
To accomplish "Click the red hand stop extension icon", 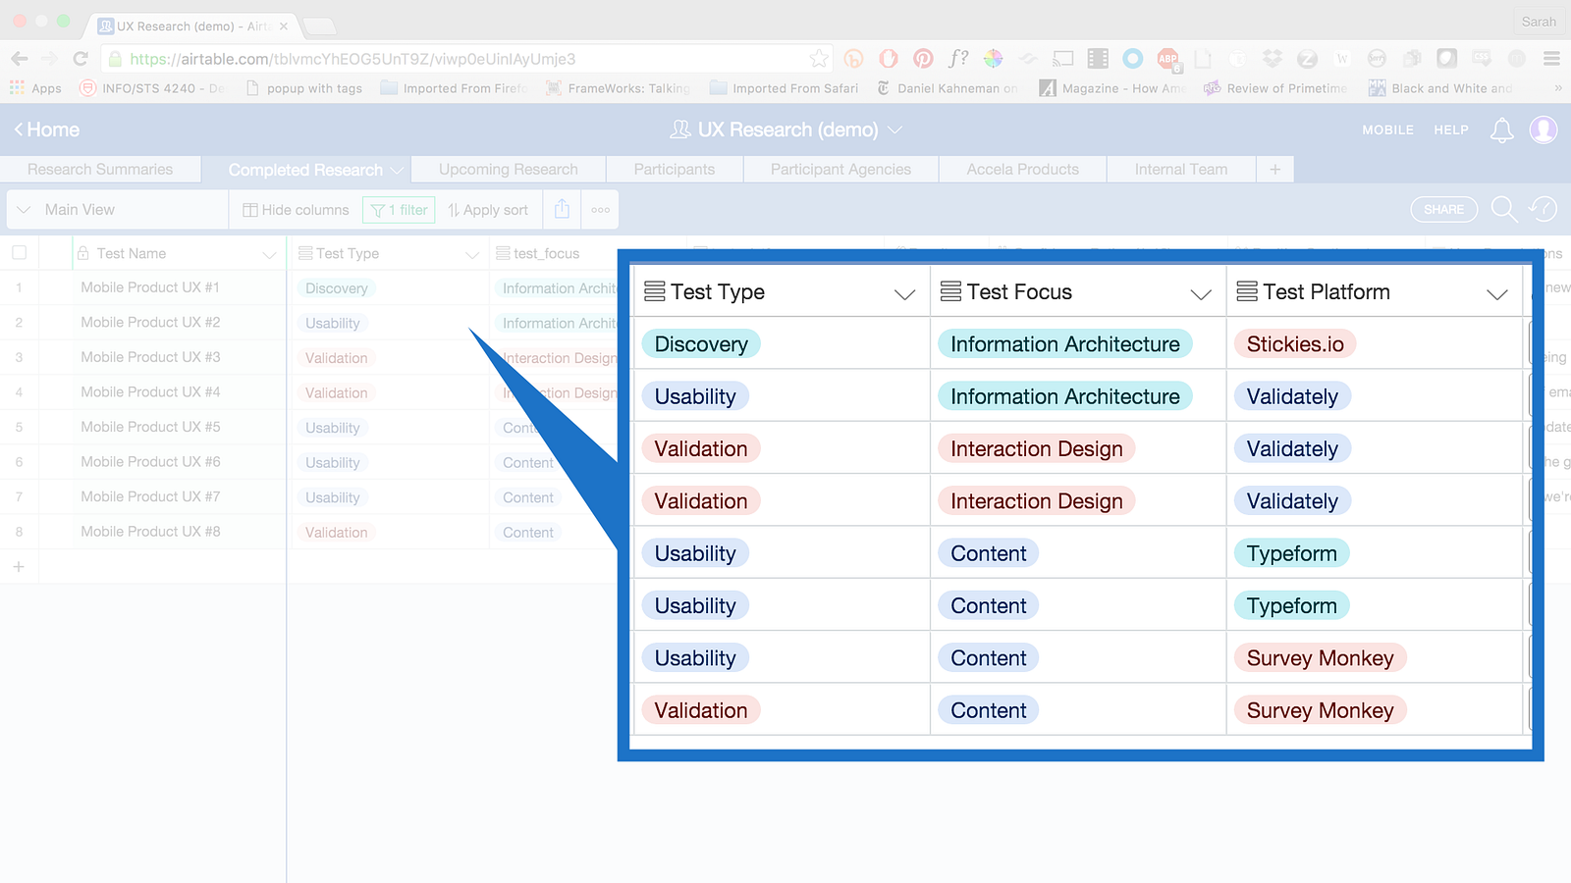I will tap(889, 59).
